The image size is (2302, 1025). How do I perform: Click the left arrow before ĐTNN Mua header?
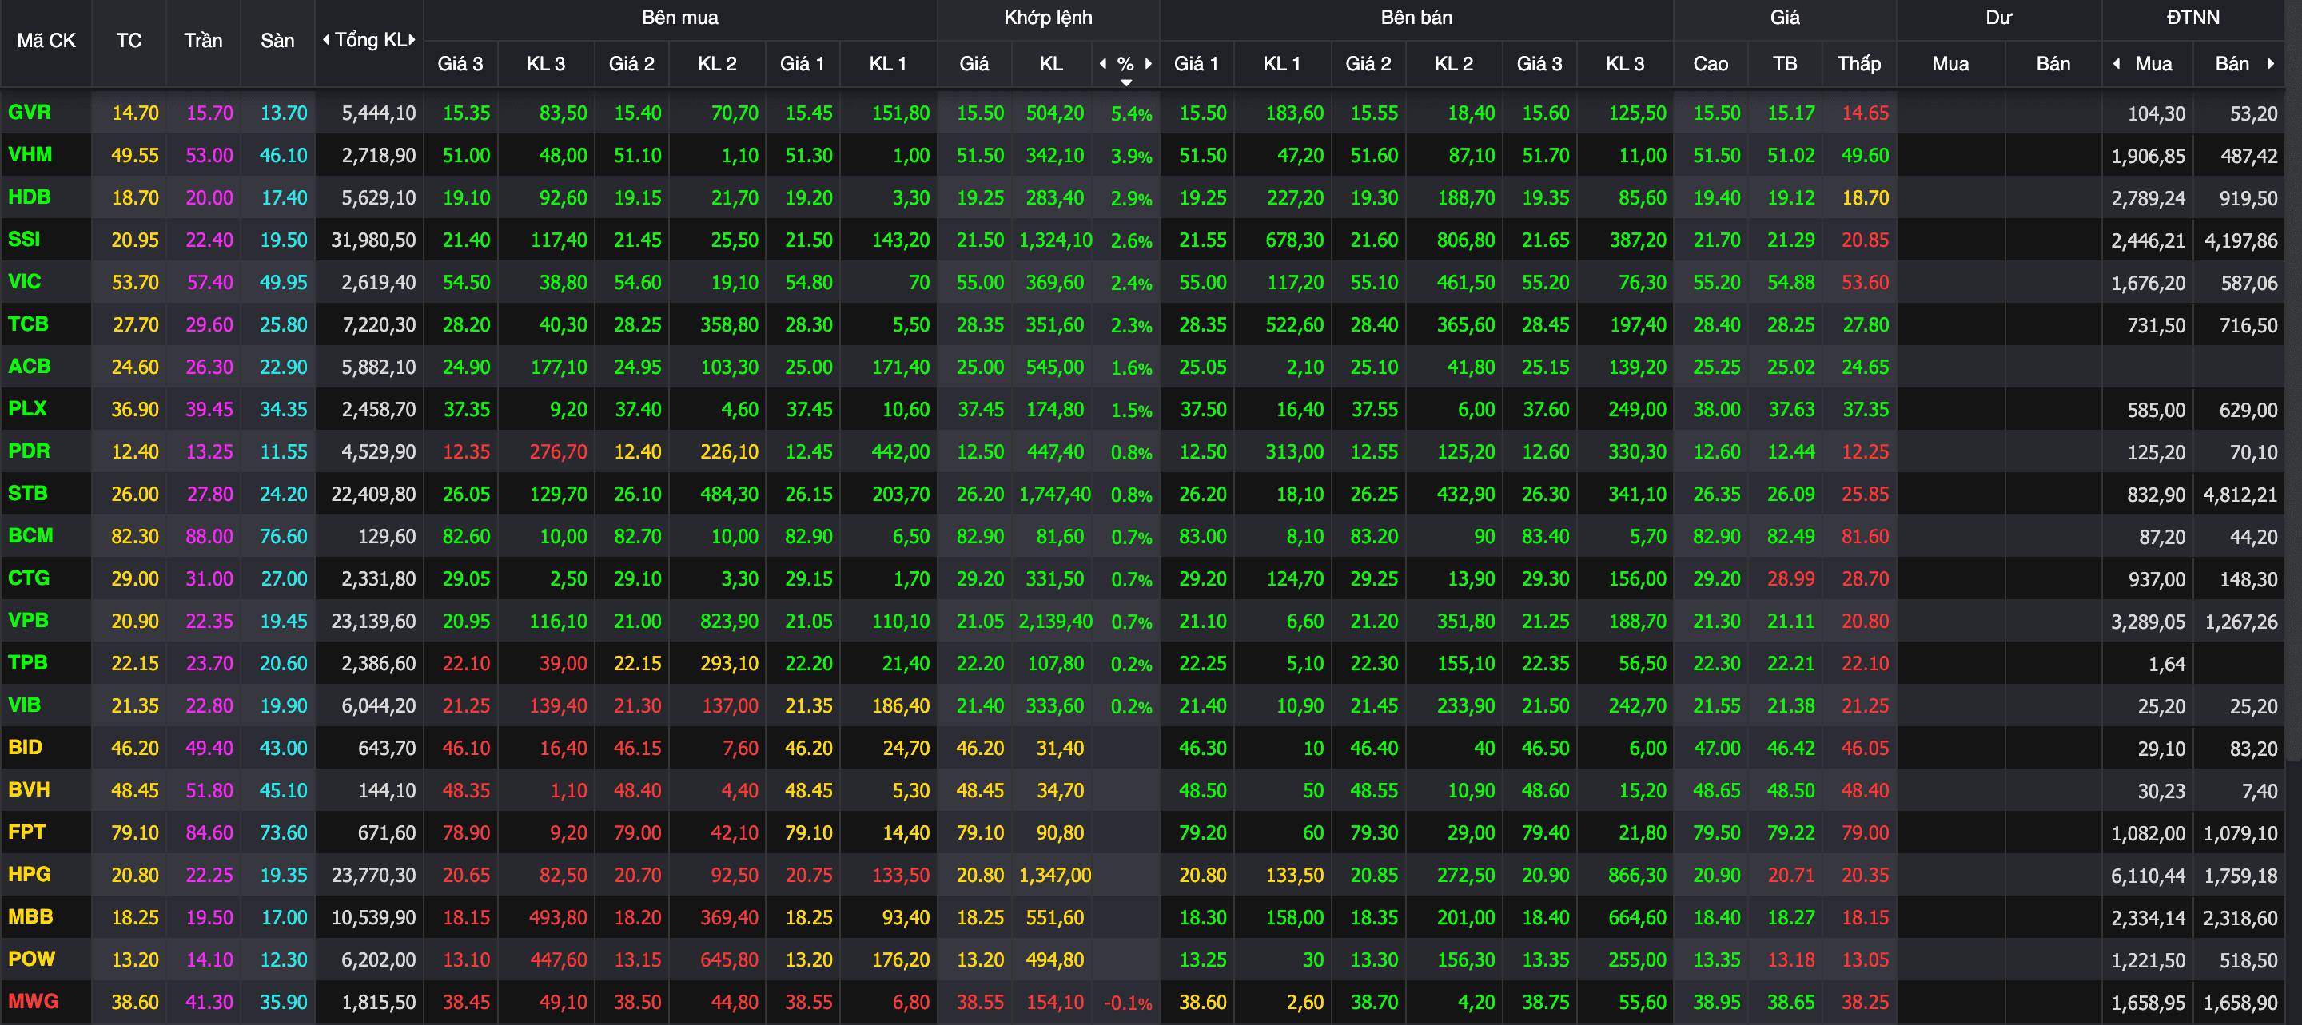point(2116,63)
